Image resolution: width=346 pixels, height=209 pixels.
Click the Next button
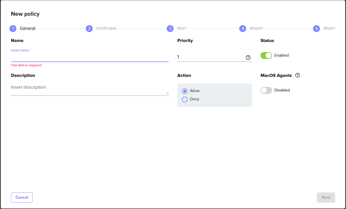tap(326, 198)
